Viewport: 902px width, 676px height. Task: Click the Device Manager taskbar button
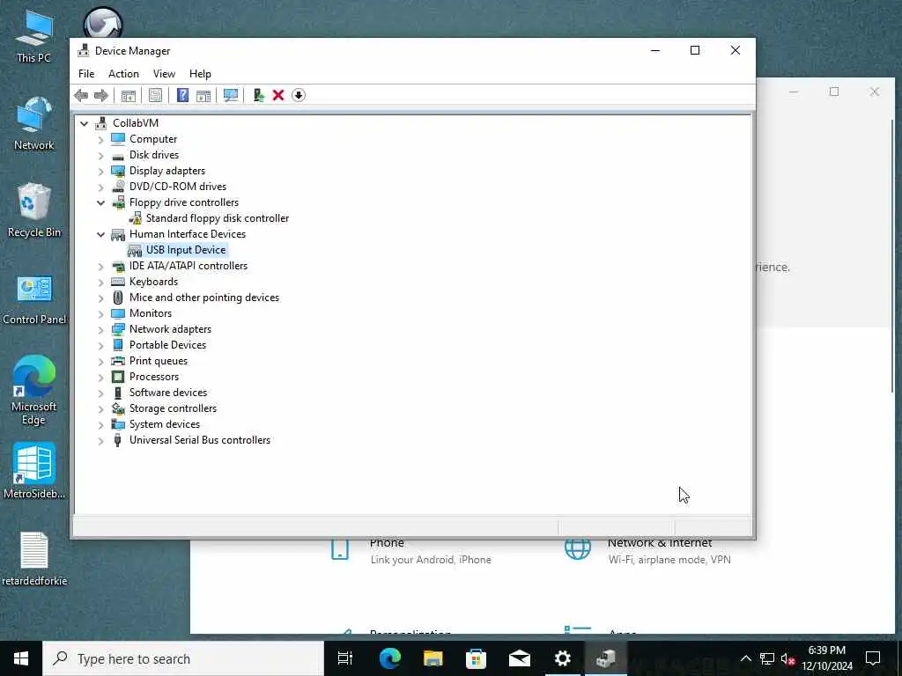click(606, 658)
